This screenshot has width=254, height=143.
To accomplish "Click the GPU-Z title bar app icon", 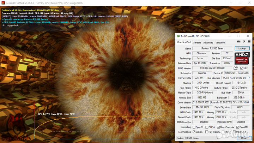I will 178,36.
